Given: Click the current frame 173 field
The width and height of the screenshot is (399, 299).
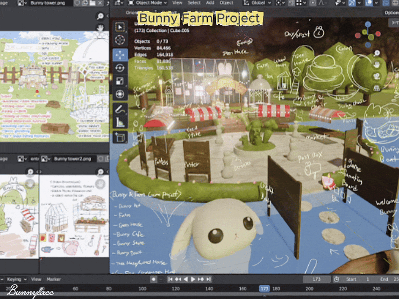Looking at the screenshot, I should point(317,278).
